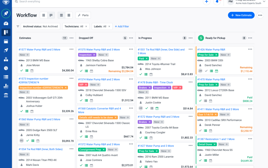
Task: Remove Inspection number 42895672983674 orange label
Action: (x=66, y=88)
